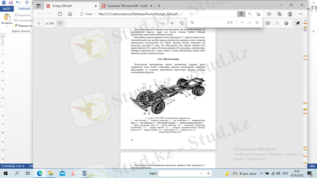Go to the Edge home page
317x178 pixels.
pos(70,14)
